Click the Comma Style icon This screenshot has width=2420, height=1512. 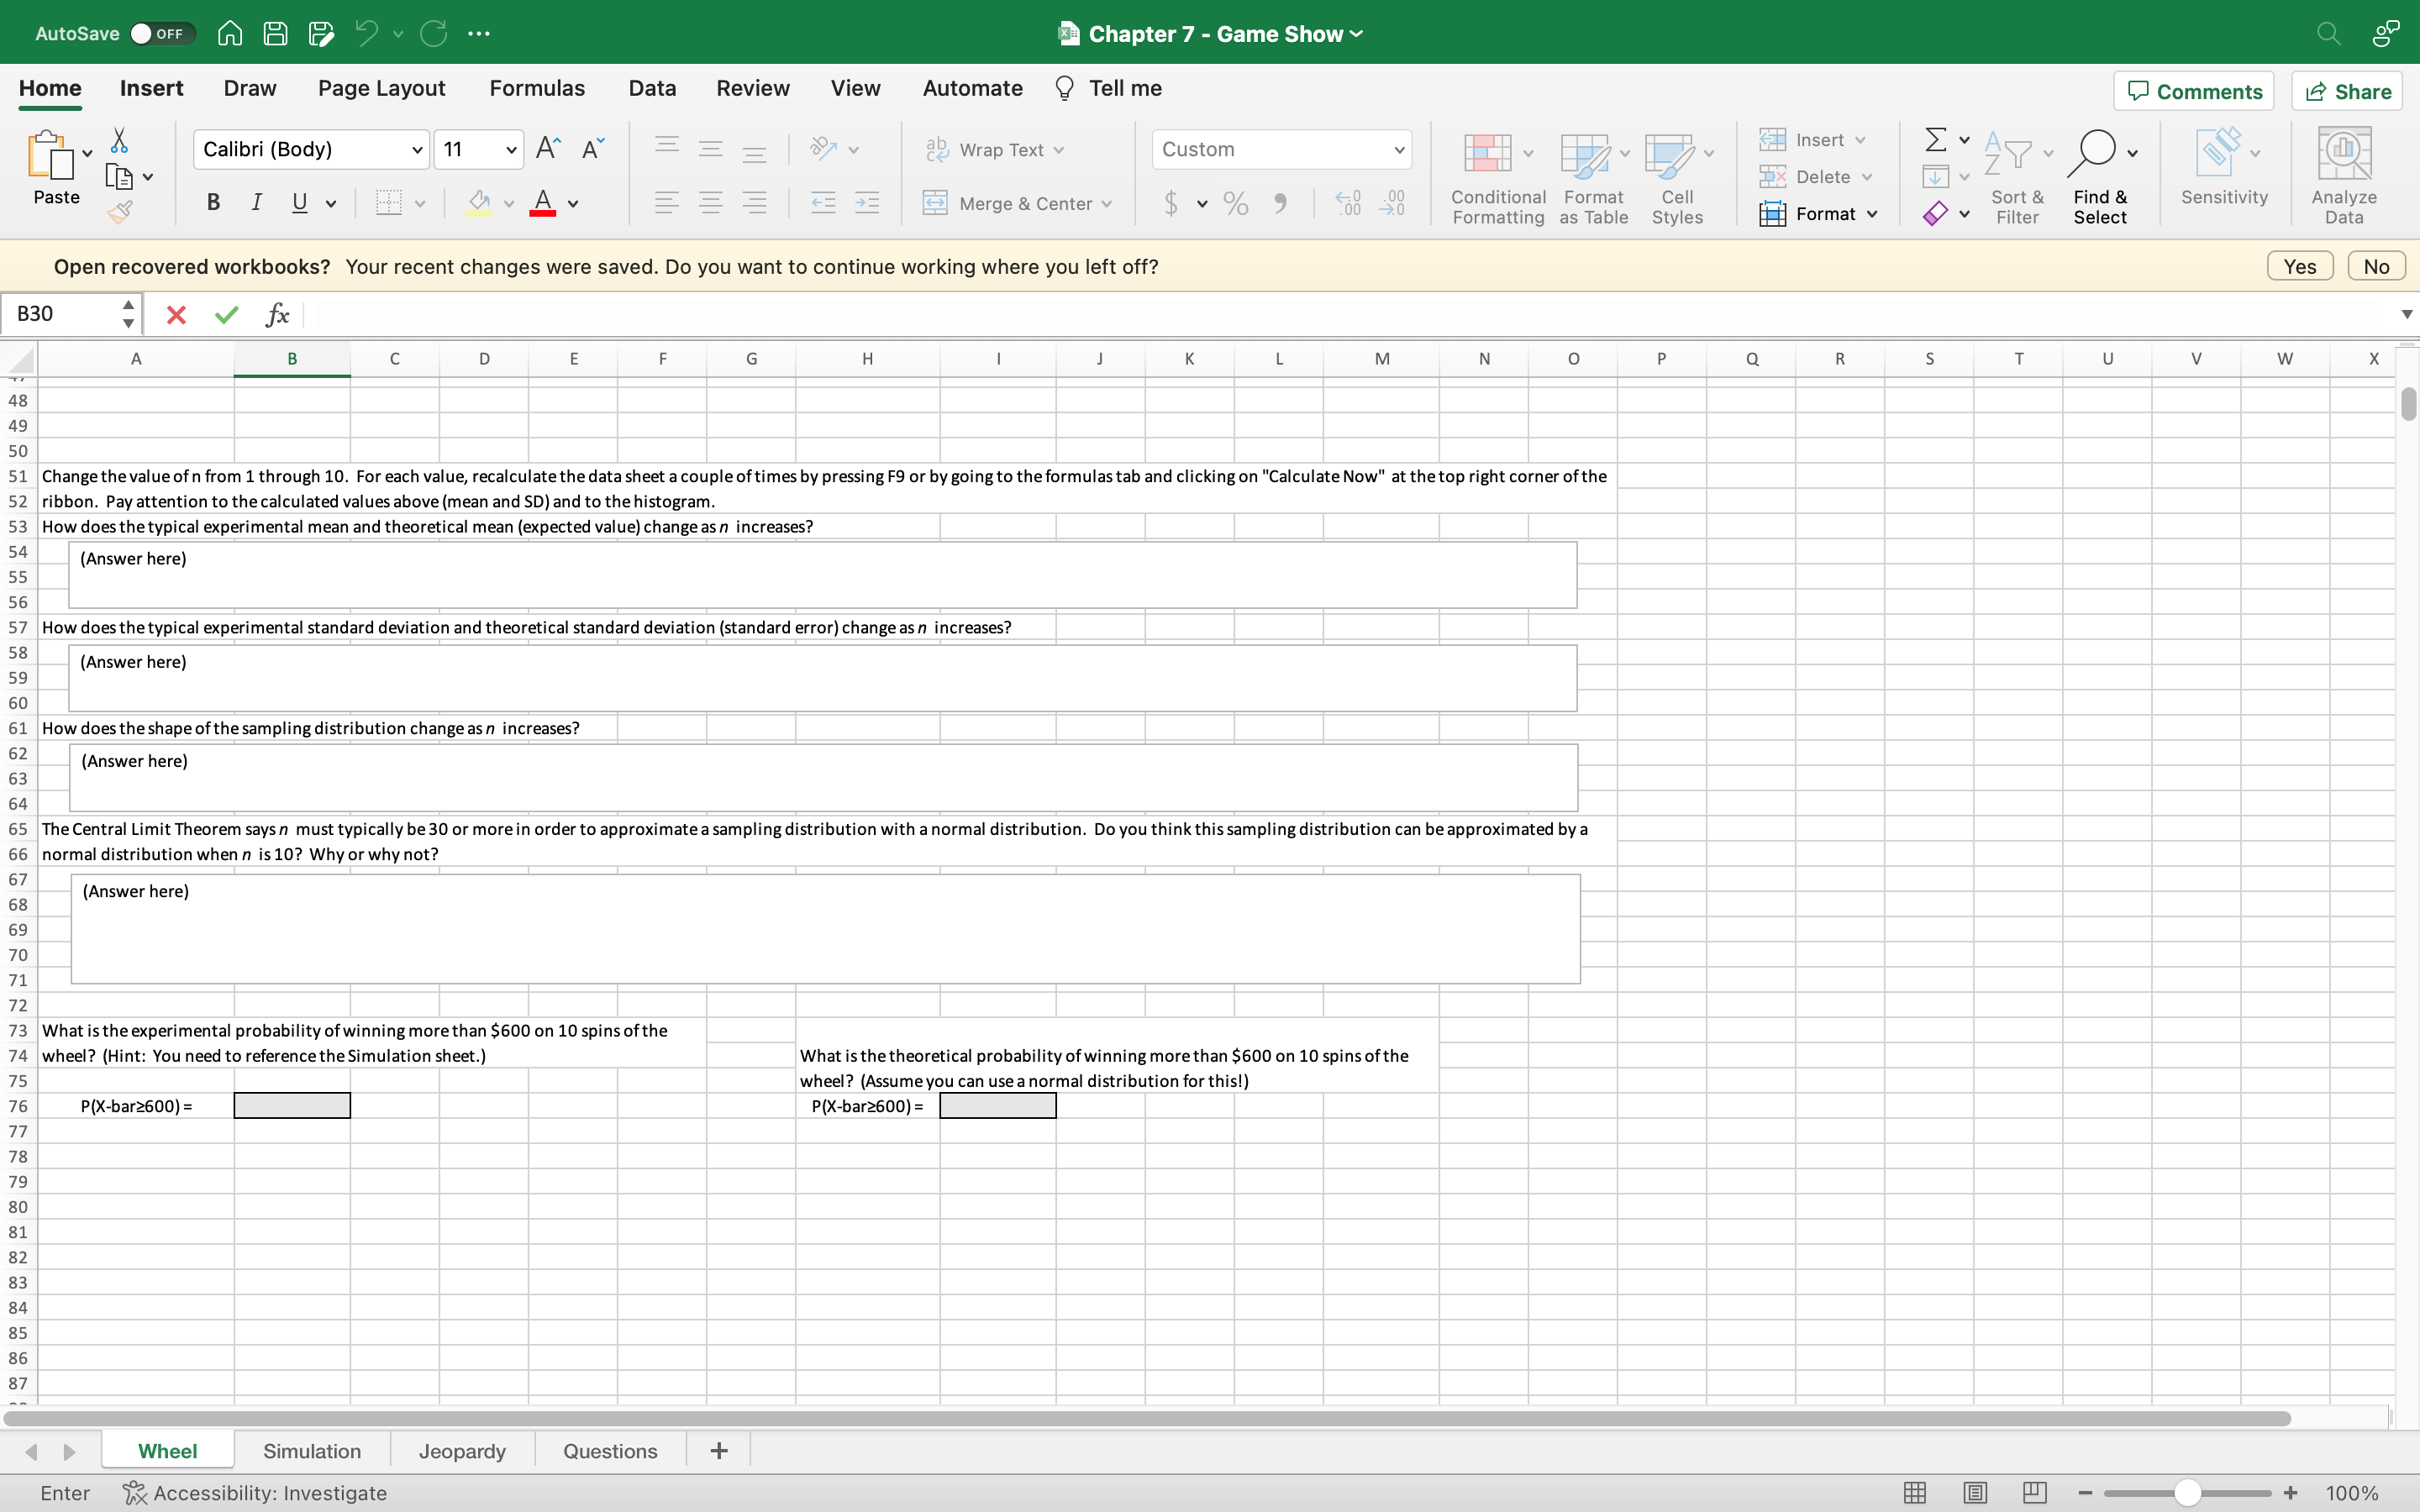pyautogui.click(x=1280, y=203)
